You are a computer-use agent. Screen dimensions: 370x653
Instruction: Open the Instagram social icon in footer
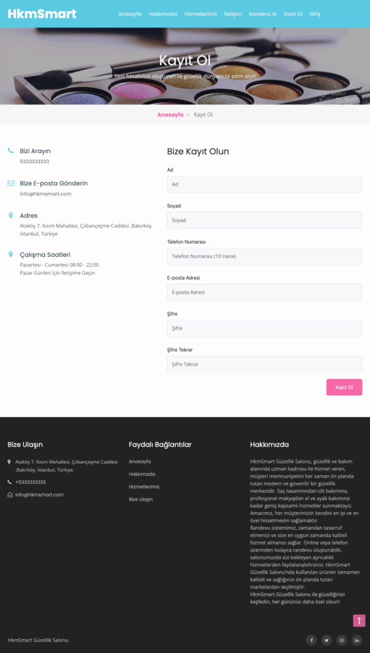[342, 640]
